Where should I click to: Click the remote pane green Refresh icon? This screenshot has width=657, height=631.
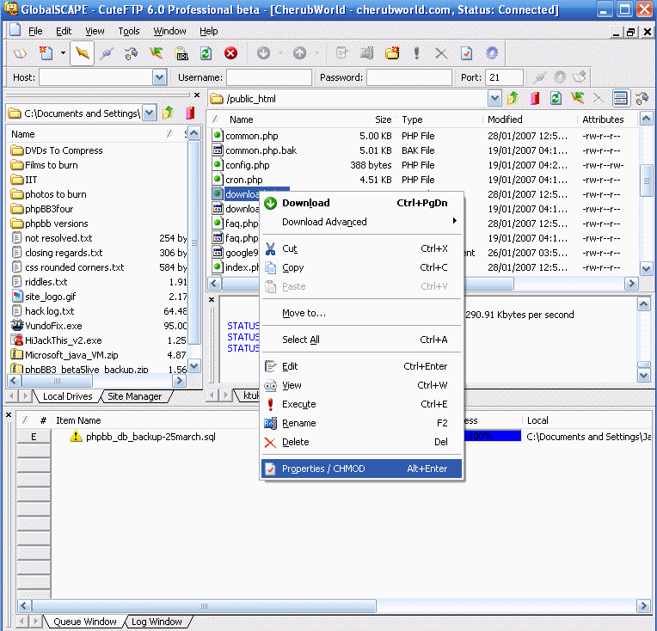tap(556, 99)
